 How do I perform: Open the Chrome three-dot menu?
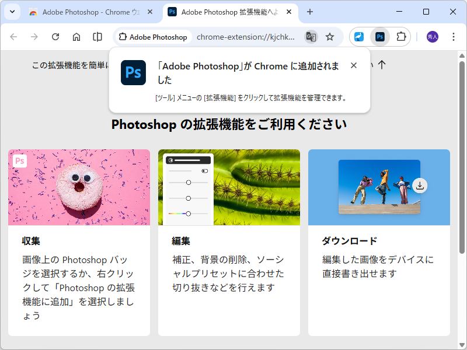[x=454, y=36]
